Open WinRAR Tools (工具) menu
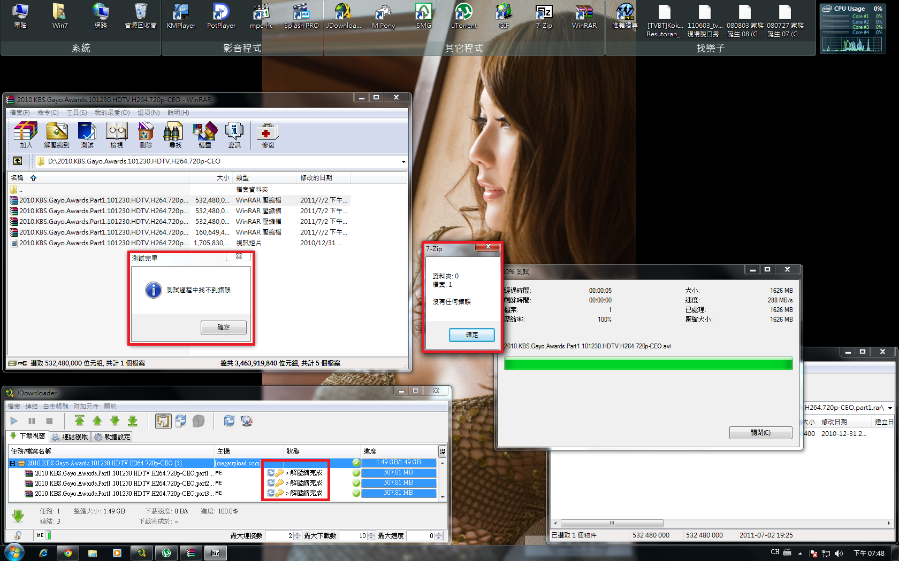The height and width of the screenshot is (561, 899). [77, 113]
